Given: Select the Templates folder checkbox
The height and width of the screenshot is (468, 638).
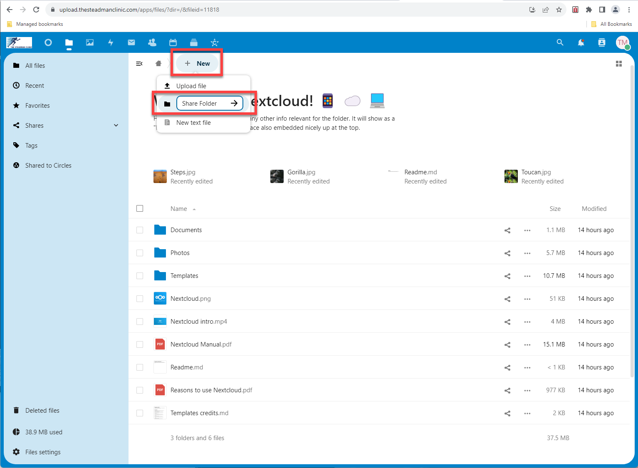Looking at the screenshot, I should tap(140, 276).
